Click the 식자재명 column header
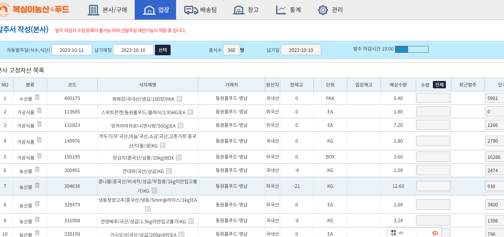Viewport: 504px width, 237px height. [x=148, y=85]
